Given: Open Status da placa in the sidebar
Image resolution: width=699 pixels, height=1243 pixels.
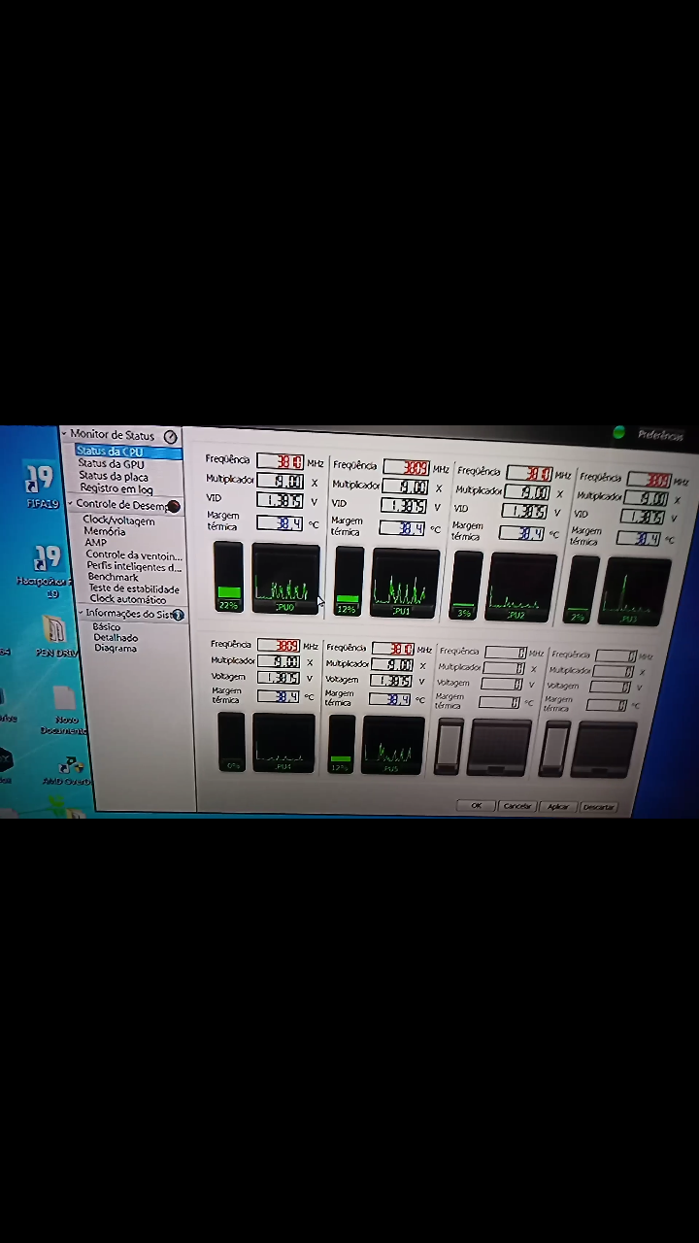Looking at the screenshot, I should point(114,476).
